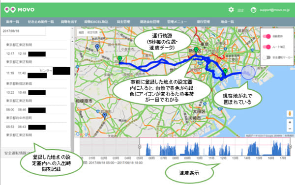Screen dimensions: 295x185
Task: Zoom out with map minus button
Action: [290, 129]
